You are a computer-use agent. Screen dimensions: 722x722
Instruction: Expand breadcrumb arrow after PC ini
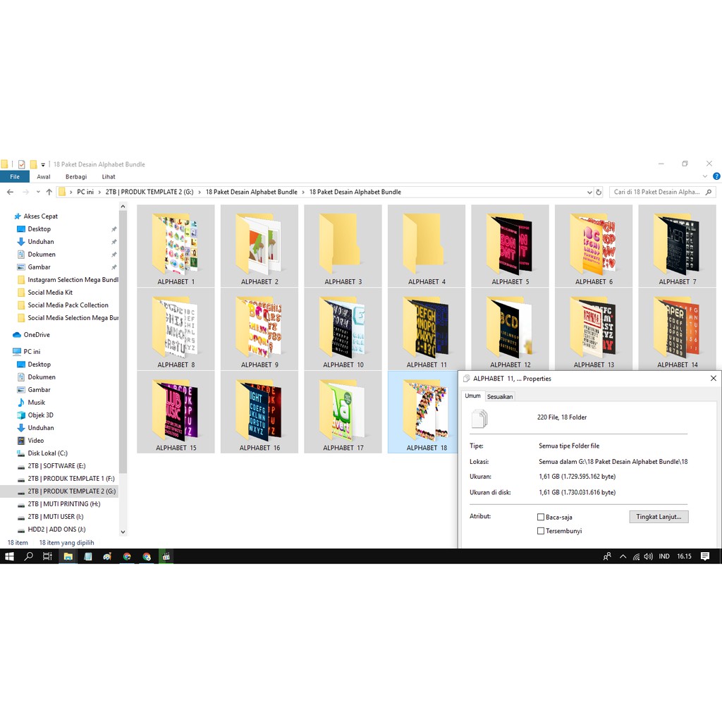[99, 192]
